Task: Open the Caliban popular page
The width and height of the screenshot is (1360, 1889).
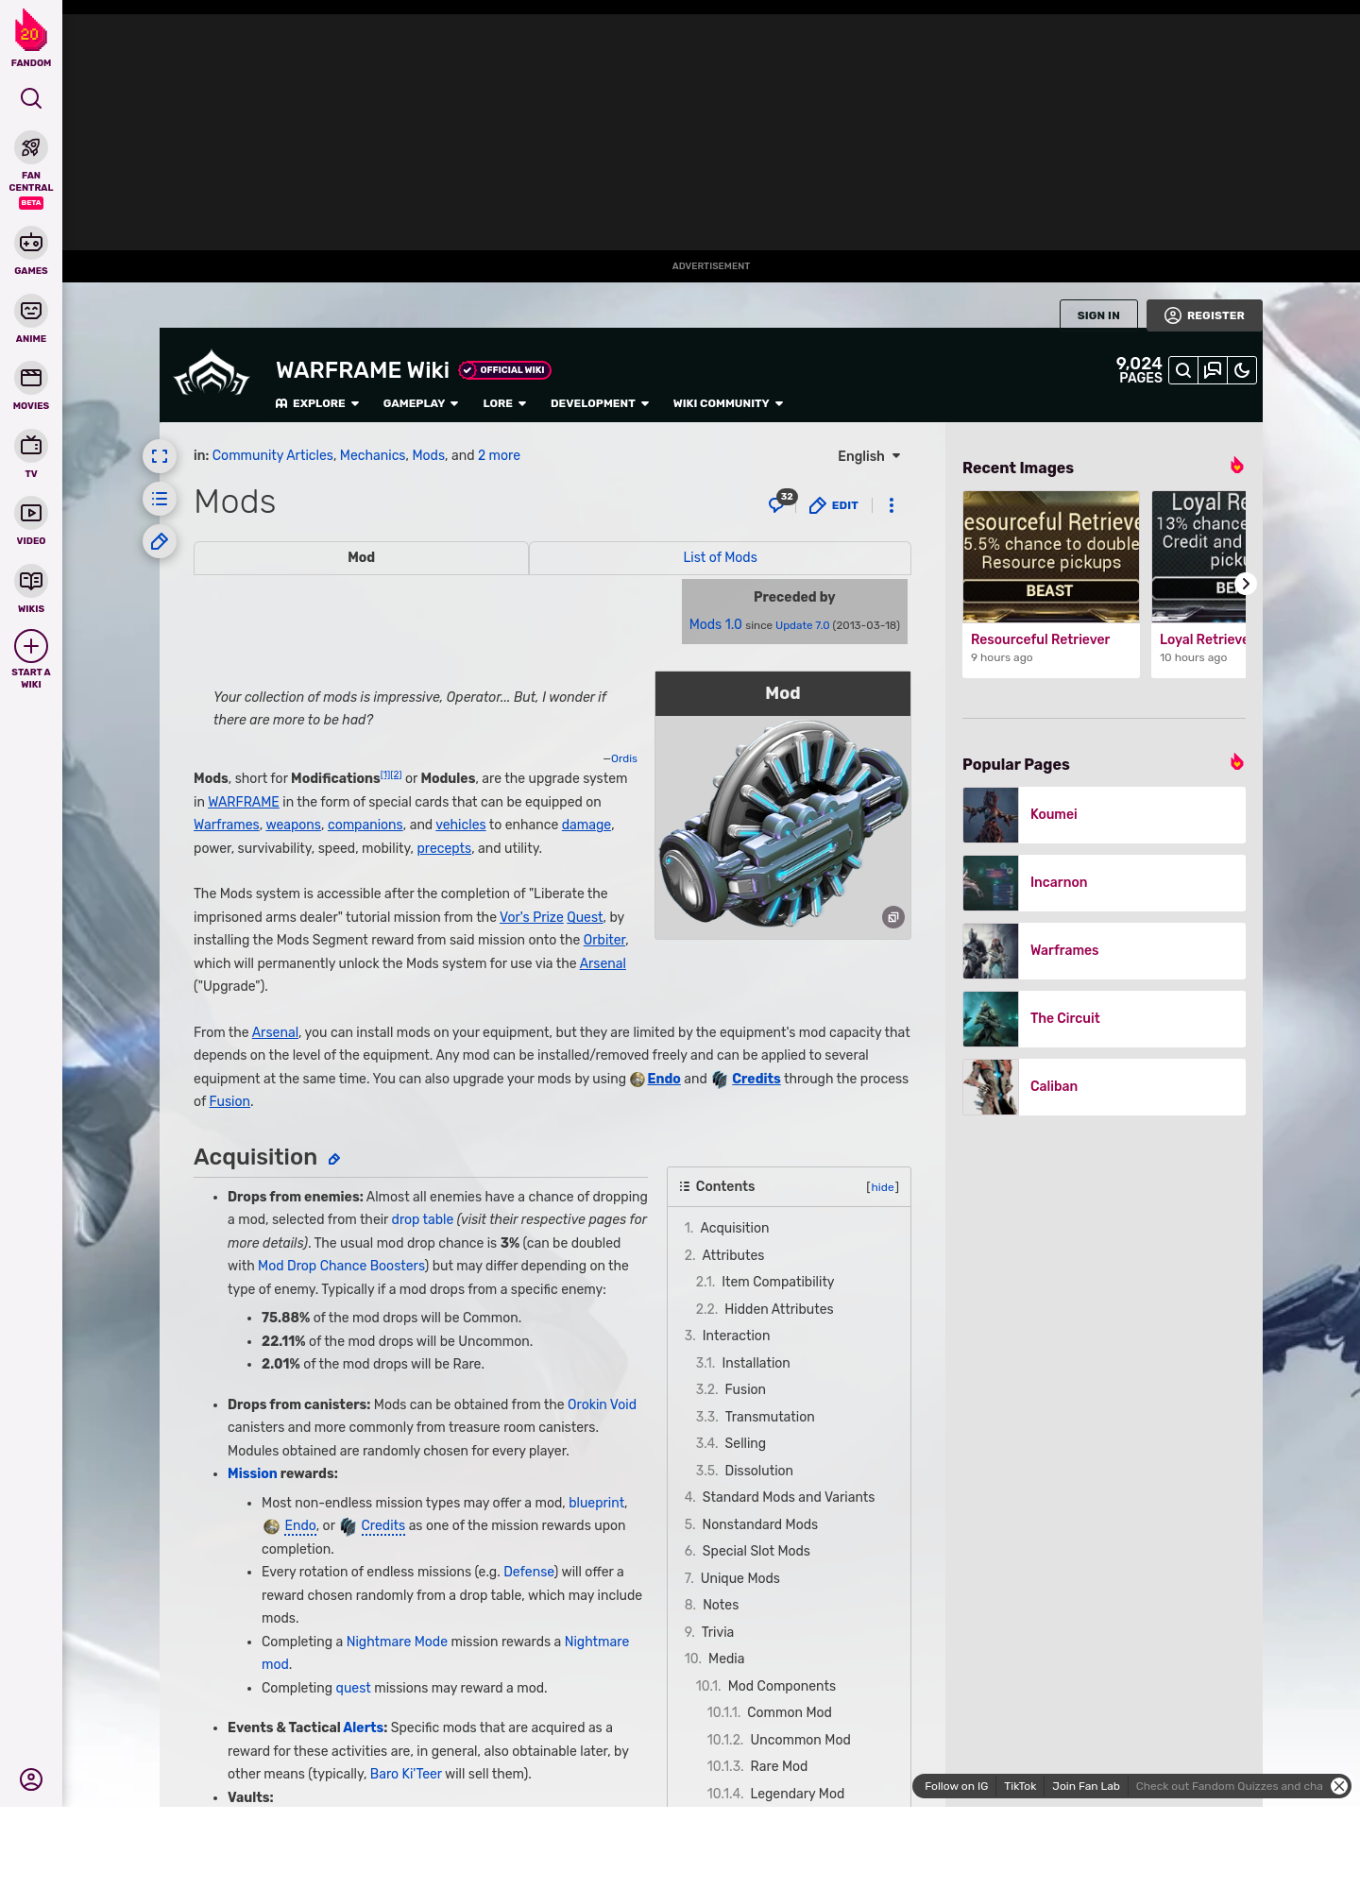Action: 1104,1087
